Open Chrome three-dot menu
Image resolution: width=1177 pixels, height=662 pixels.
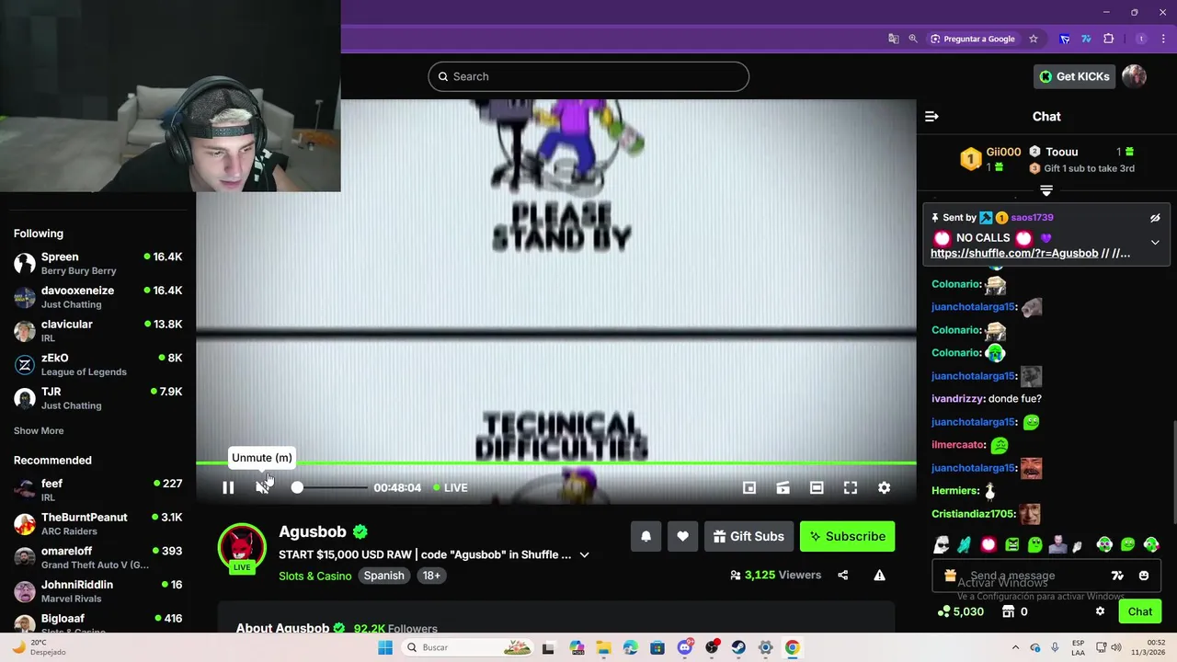click(x=1164, y=39)
